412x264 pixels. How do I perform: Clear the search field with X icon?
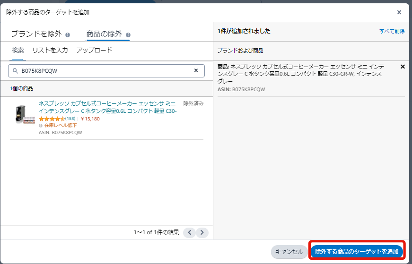[x=196, y=70]
